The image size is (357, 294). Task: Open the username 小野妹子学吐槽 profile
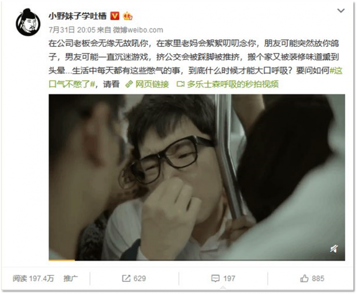[x=77, y=16]
